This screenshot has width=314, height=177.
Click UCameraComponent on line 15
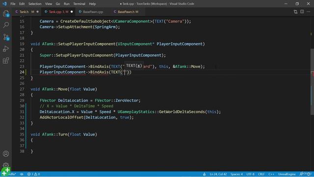[131, 21]
